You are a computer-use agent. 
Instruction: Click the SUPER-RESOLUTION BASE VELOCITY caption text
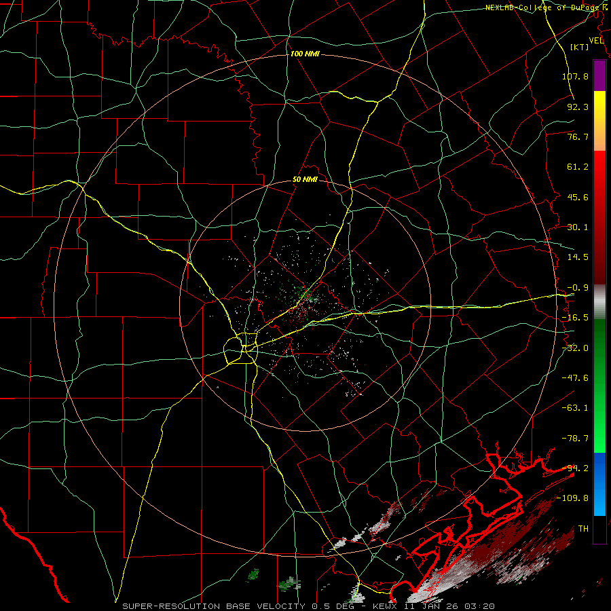[x=215, y=606]
